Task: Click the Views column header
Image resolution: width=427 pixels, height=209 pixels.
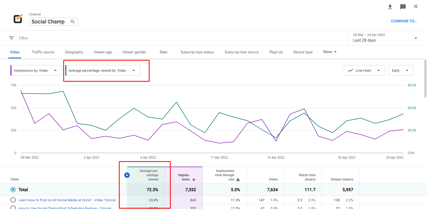Action: [273, 179]
